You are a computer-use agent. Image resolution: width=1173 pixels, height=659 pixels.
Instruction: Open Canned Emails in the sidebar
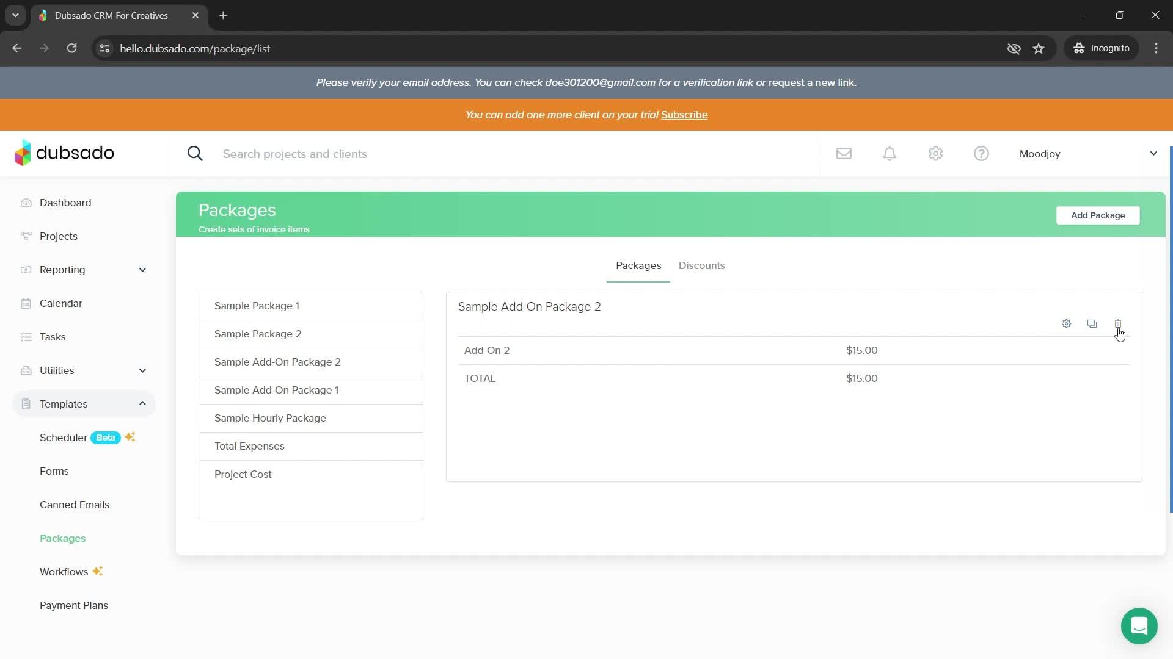pyautogui.click(x=75, y=505)
